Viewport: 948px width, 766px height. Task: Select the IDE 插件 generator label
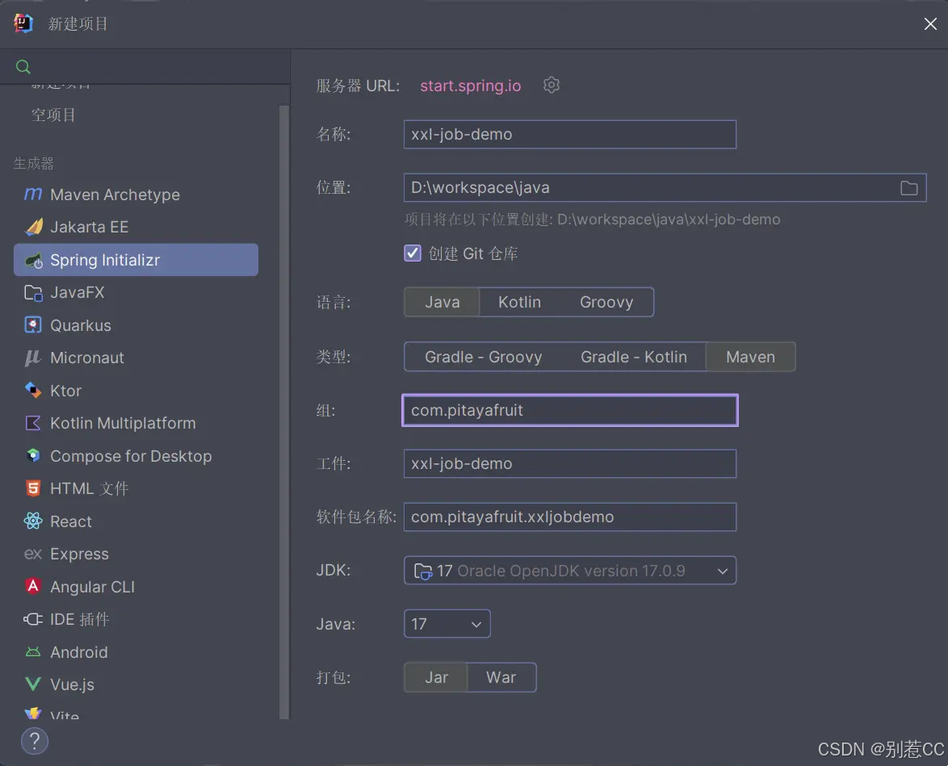point(80,619)
